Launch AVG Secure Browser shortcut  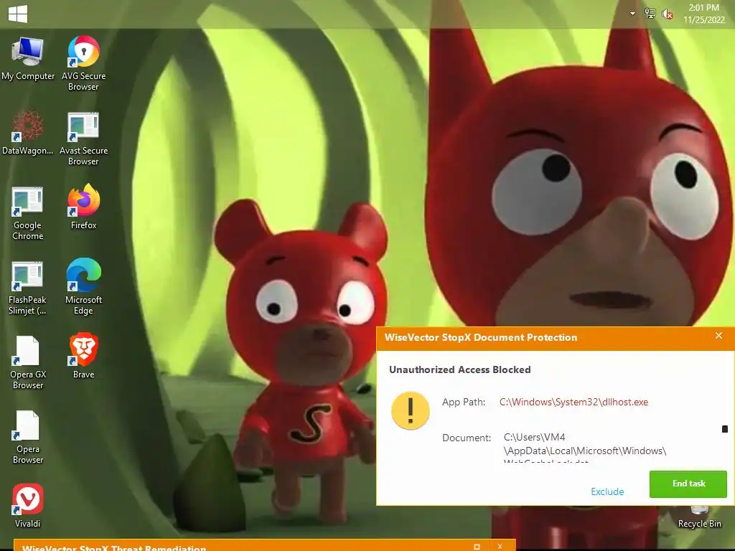pyautogui.click(x=83, y=63)
